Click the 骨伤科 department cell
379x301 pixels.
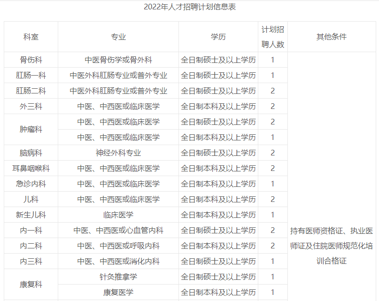click(x=31, y=60)
